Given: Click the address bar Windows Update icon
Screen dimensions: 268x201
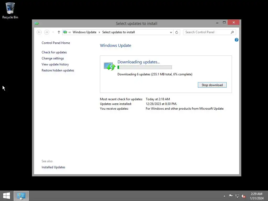Looking at the screenshot, I should [x=65, y=32].
